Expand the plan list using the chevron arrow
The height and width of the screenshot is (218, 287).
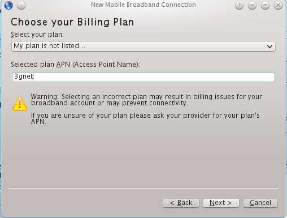point(269,46)
